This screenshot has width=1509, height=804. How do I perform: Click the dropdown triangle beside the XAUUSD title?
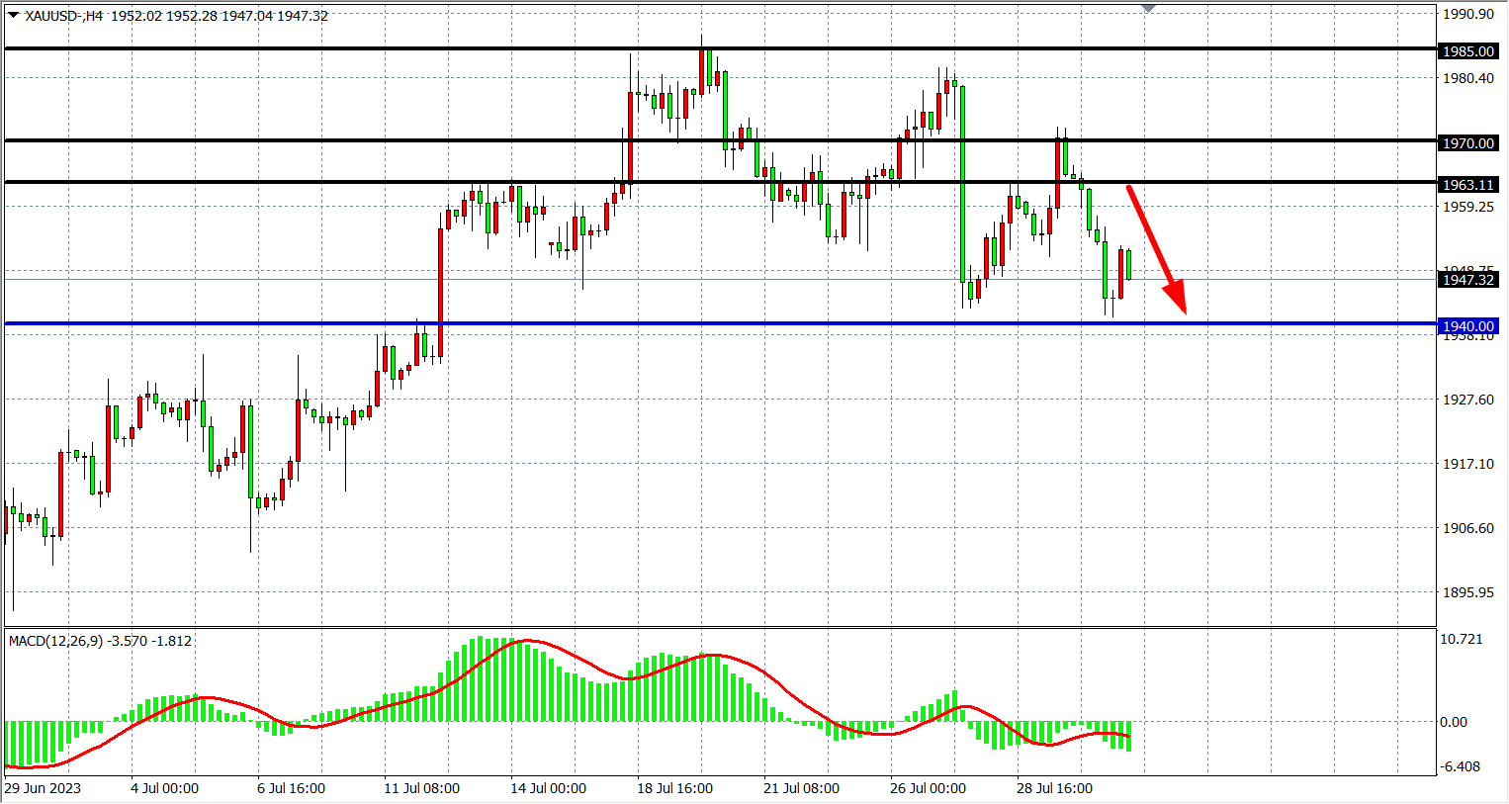click(13, 15)
